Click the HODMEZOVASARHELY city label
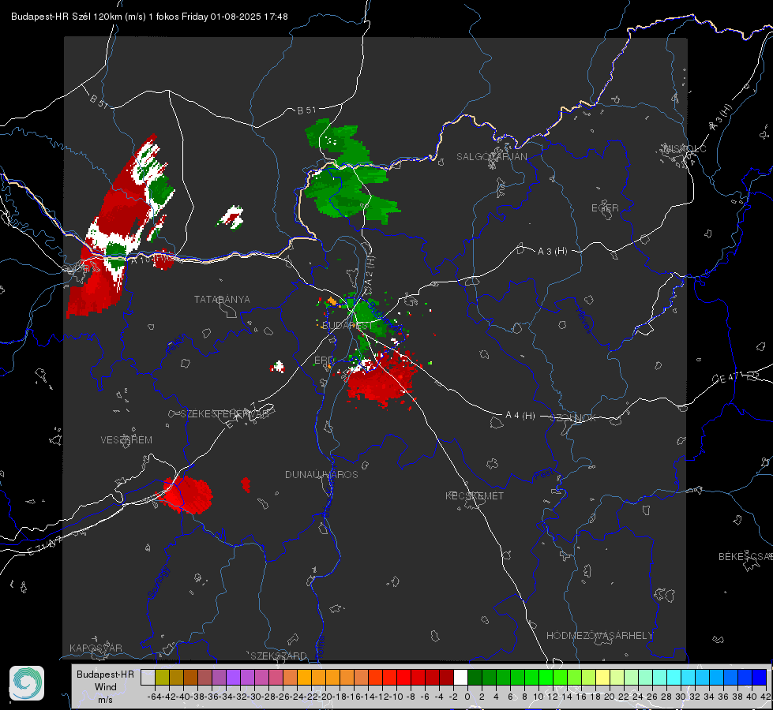This screenshot has width=773, height=710. (x=599, y=636)
